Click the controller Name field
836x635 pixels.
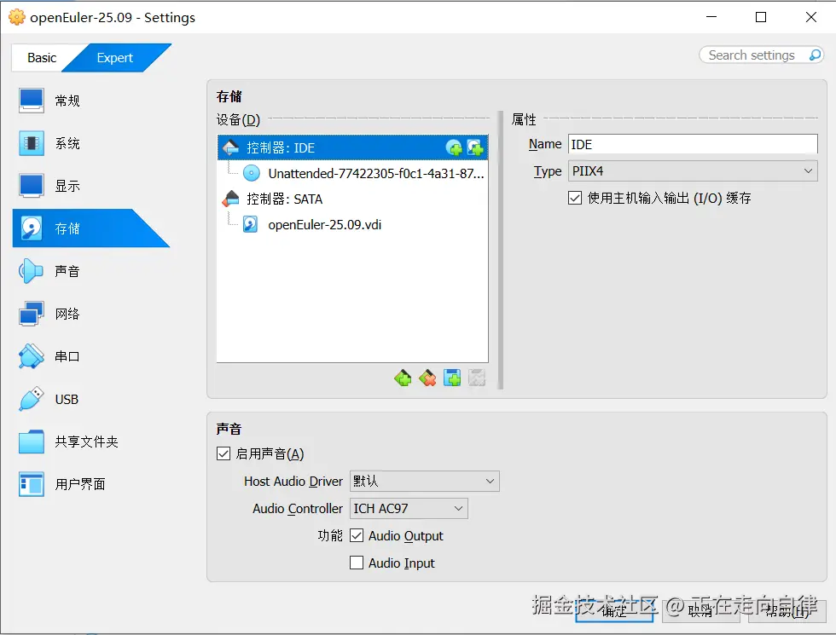pyautogui.click(x=693, y=144)
